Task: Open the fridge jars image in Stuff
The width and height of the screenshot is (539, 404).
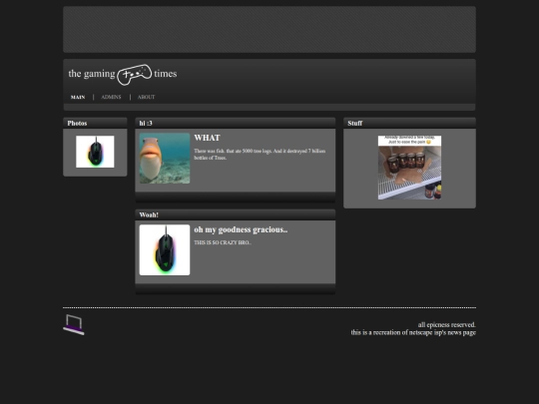Action: coord(410,168)
